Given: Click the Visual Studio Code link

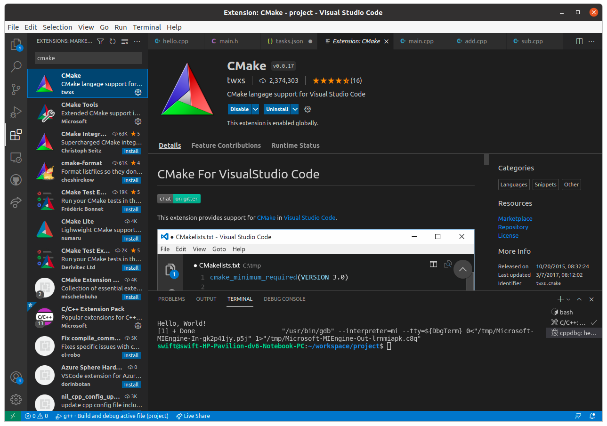Looking at the screenshot, I should [309, 217].
